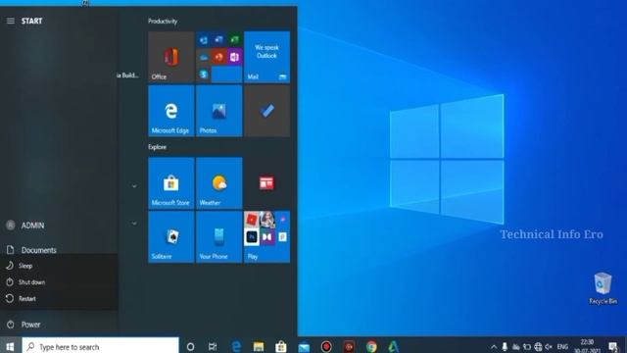Open Task View on the taskbar

[x=213, y=346]
